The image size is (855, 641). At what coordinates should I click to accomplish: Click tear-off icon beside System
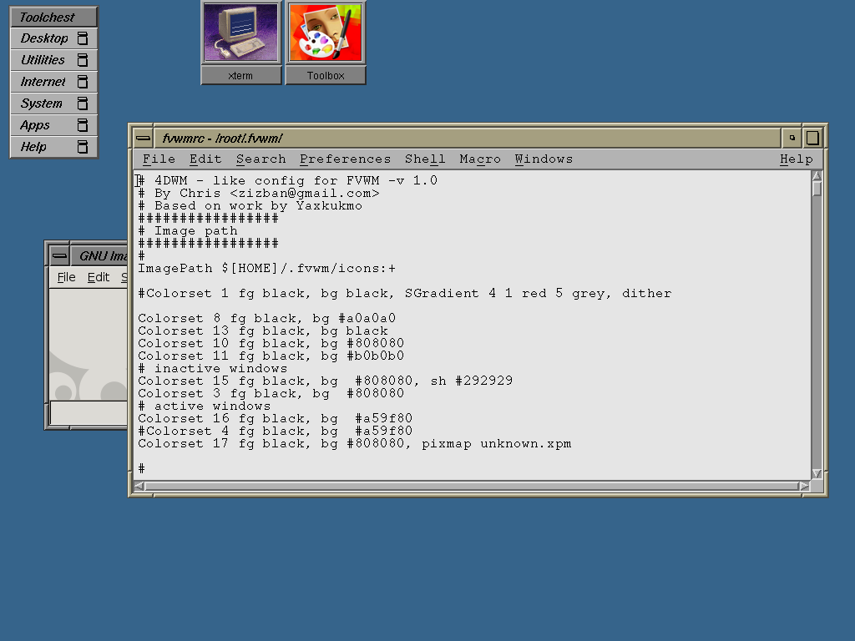click(x=83, y=103)
